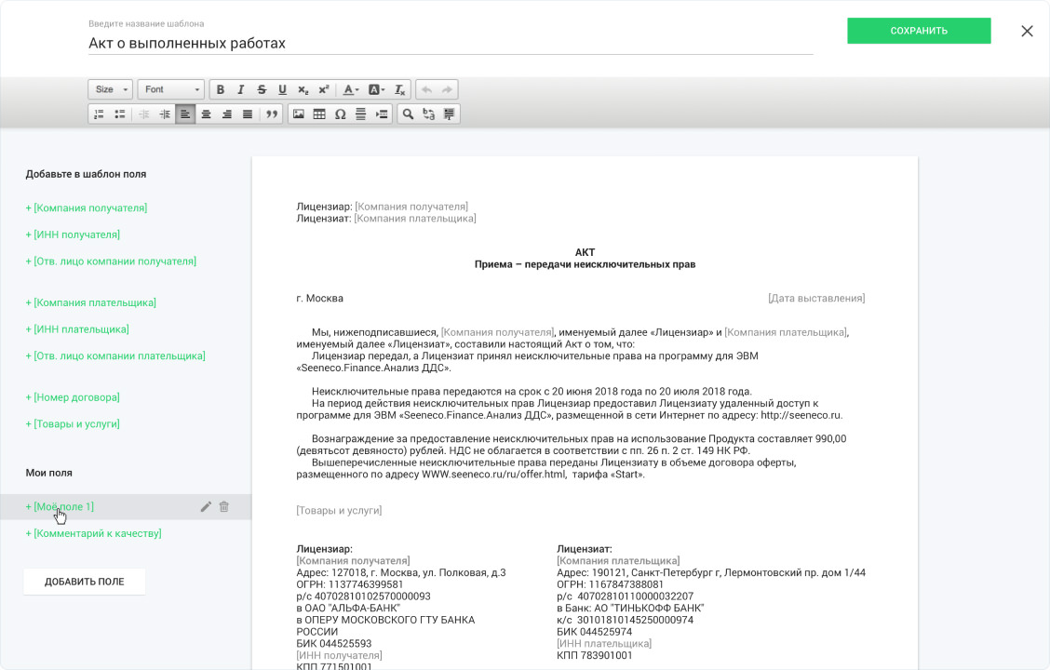Toggle italic text formatting
Screen dimensions: 1050x670
(x=241, y=89)
